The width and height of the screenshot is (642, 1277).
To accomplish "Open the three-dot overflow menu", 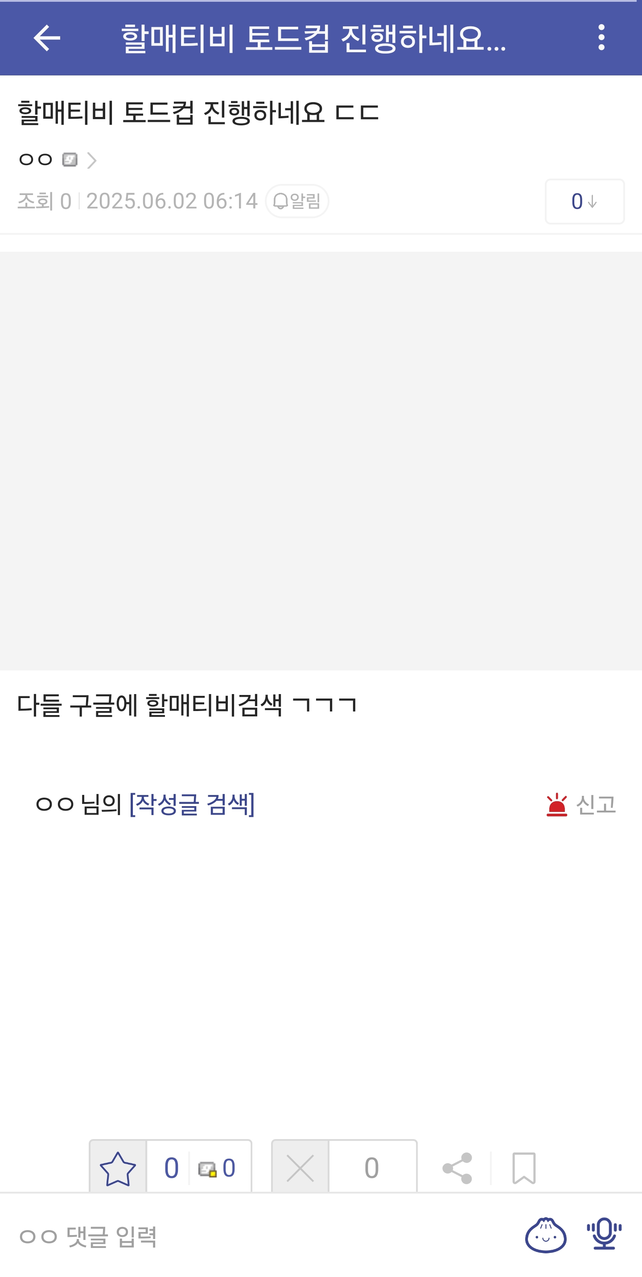I will tap(601, 37).
